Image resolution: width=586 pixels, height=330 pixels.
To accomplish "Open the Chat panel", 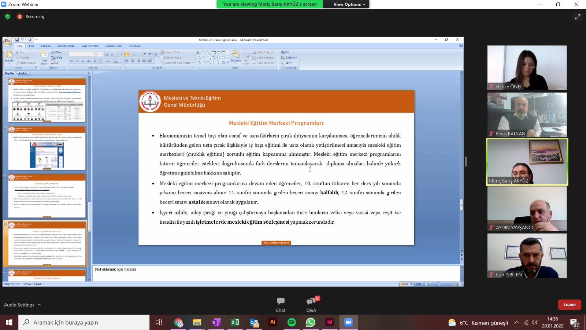I will 281,304.
